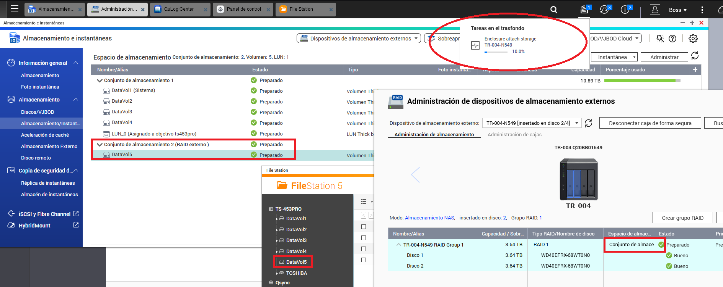Refresh the external storage device list
The height and width of the screenshot is (287, 723).
(x=589, y=123)
